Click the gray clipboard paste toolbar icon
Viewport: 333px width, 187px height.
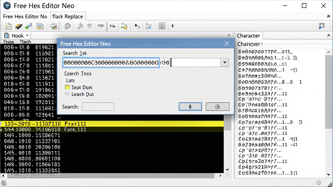click(68, 26)
